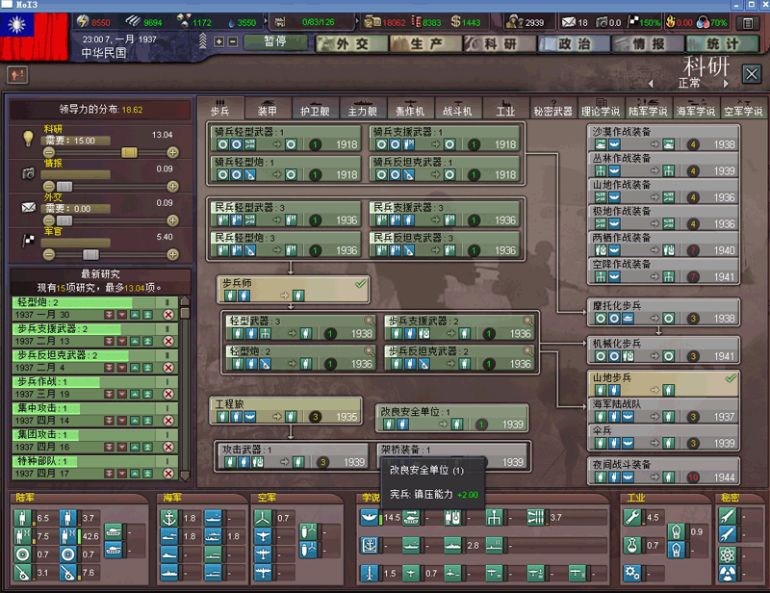Click the checkered flag 军官 icon
Image resolution: width=770 pixels, height=593 pixels.
28,242
